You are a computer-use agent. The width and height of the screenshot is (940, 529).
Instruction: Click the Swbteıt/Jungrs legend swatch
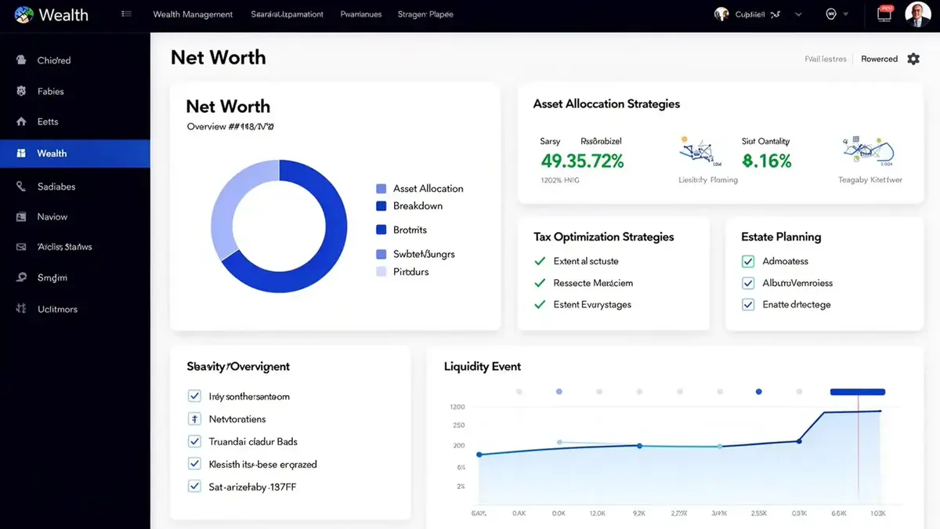381,254
